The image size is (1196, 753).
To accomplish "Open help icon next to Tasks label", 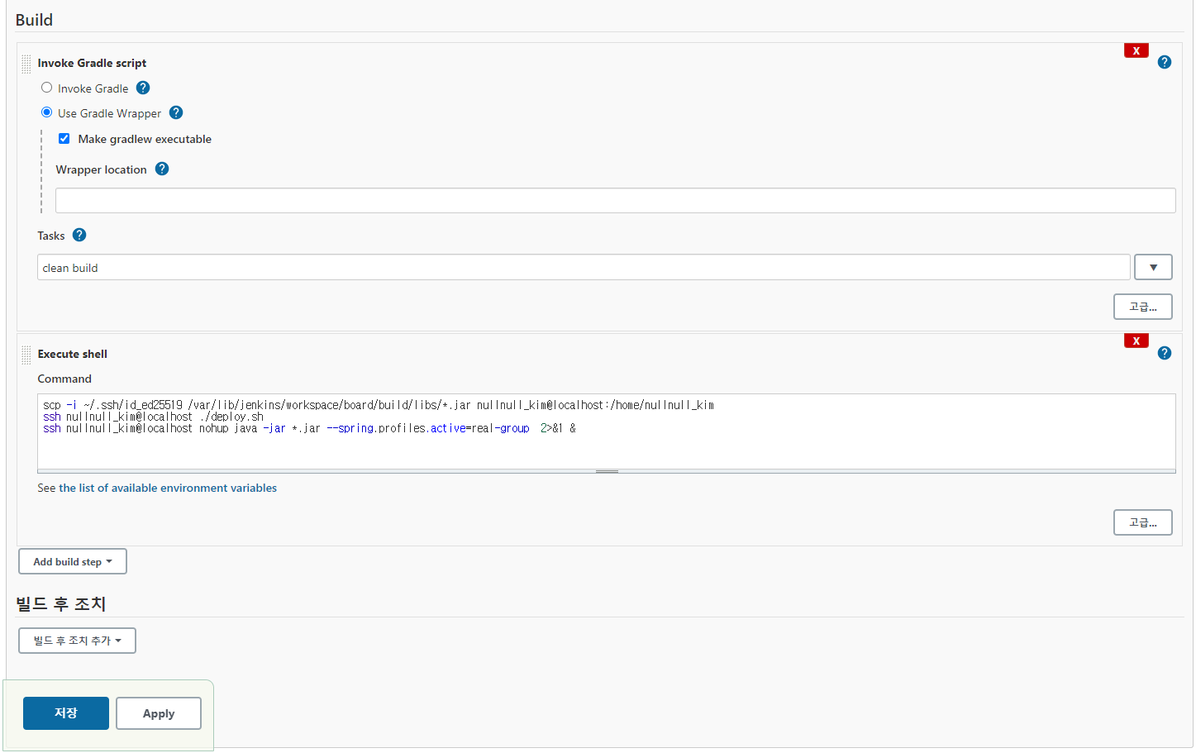I will click(x=79, y=235).
